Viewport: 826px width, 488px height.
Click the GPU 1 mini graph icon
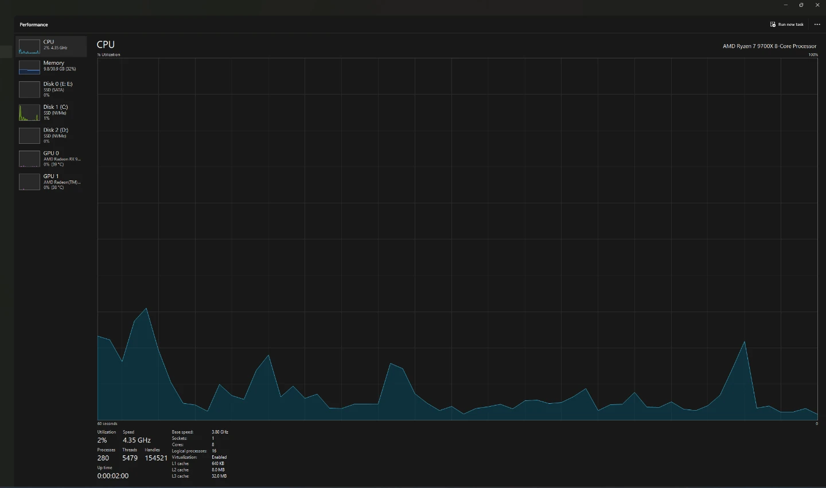click(x=29, y=182)
